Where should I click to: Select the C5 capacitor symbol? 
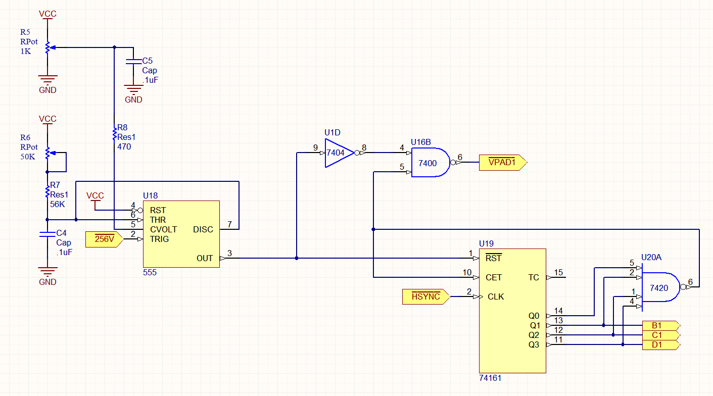click(133, 62)
